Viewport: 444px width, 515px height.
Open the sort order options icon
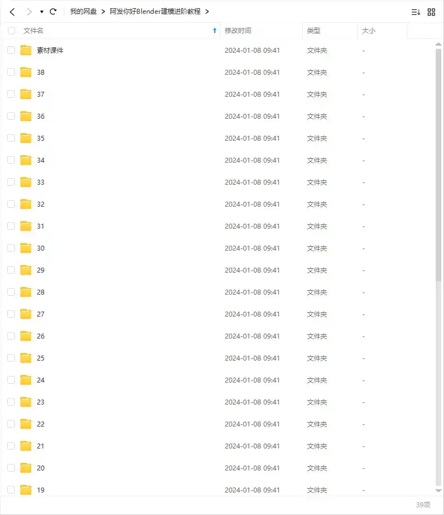pos(415,12)
